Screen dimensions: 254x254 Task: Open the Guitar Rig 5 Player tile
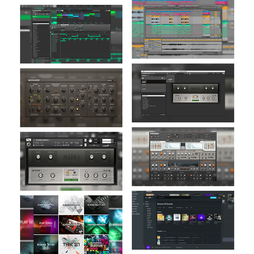(96, 205)
